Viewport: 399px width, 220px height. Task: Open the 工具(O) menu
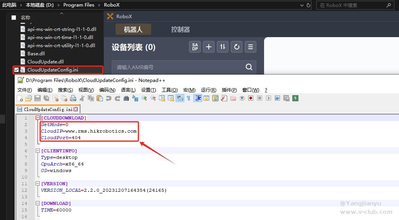[x=170, y=90]
